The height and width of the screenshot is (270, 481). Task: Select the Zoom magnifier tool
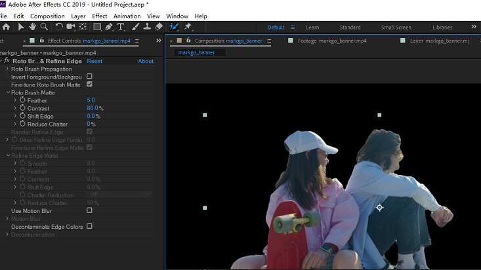tap(44, 27)
